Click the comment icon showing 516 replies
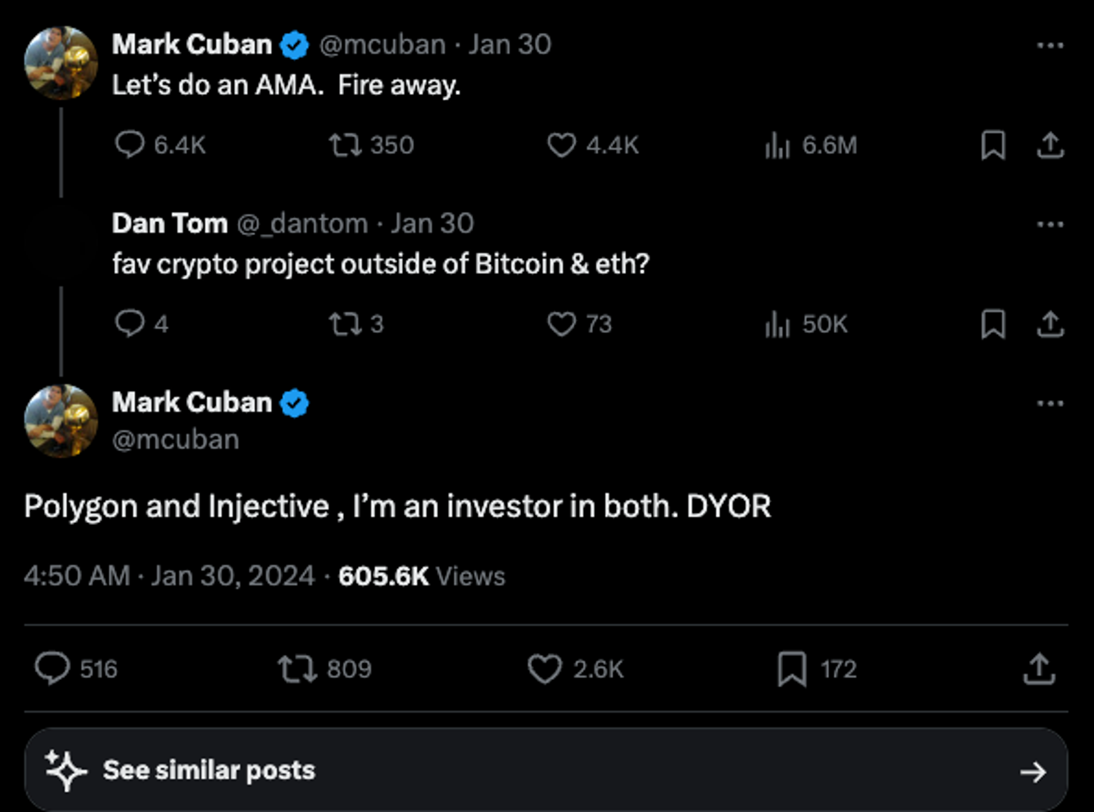 (x=53, y=669)
